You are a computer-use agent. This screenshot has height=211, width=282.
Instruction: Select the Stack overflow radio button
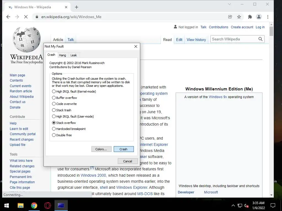[x=64, y=123]
